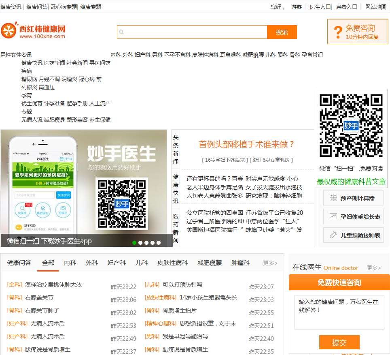Click inside the search input field
This screenshot has height=355, width=390.
[192, 32]
